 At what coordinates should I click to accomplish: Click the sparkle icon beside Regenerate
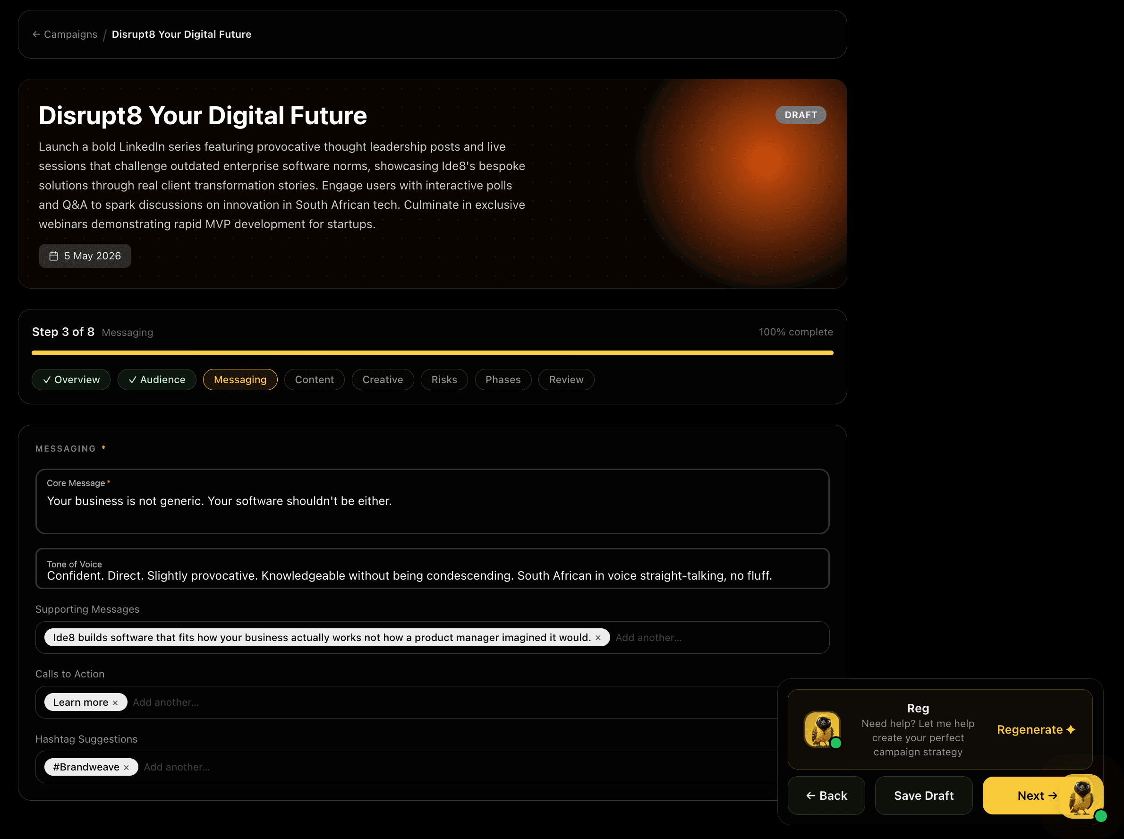1070,729
